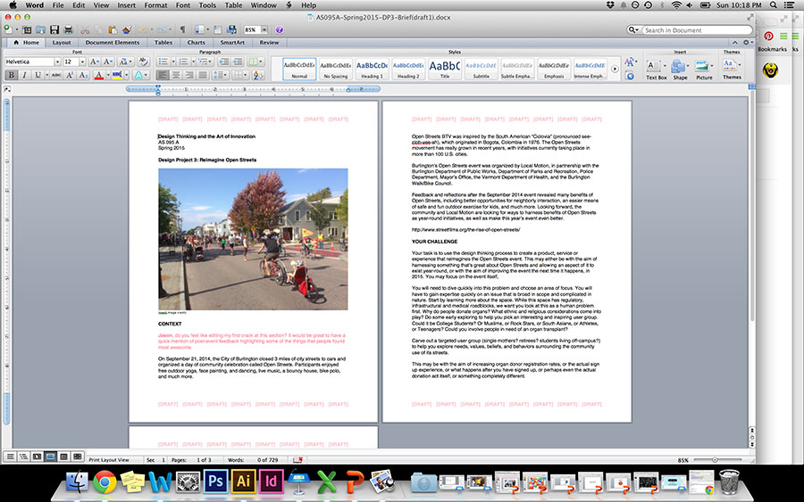Align text right
This screenshot has height=502, width=804.
[189, 75]
